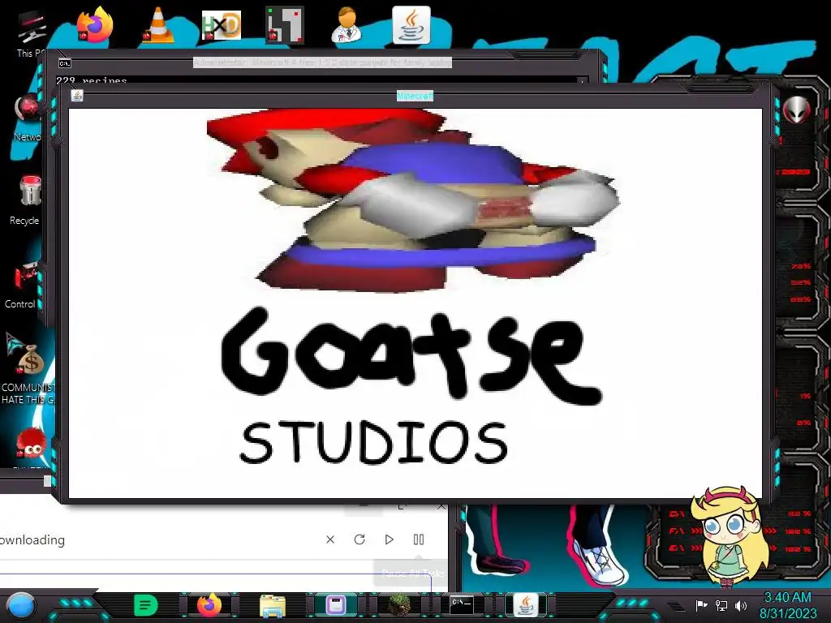The width and height of the screenshot is (831, 623).
Task: Launch the HxD hex editor shortcut
Action: (221, 25)
